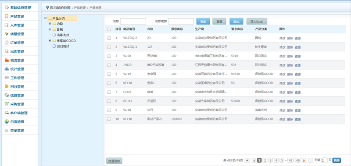Toggle the select-all checkbox in table header
This screenshot has height=166, width=351.
[x=109, y=29]
